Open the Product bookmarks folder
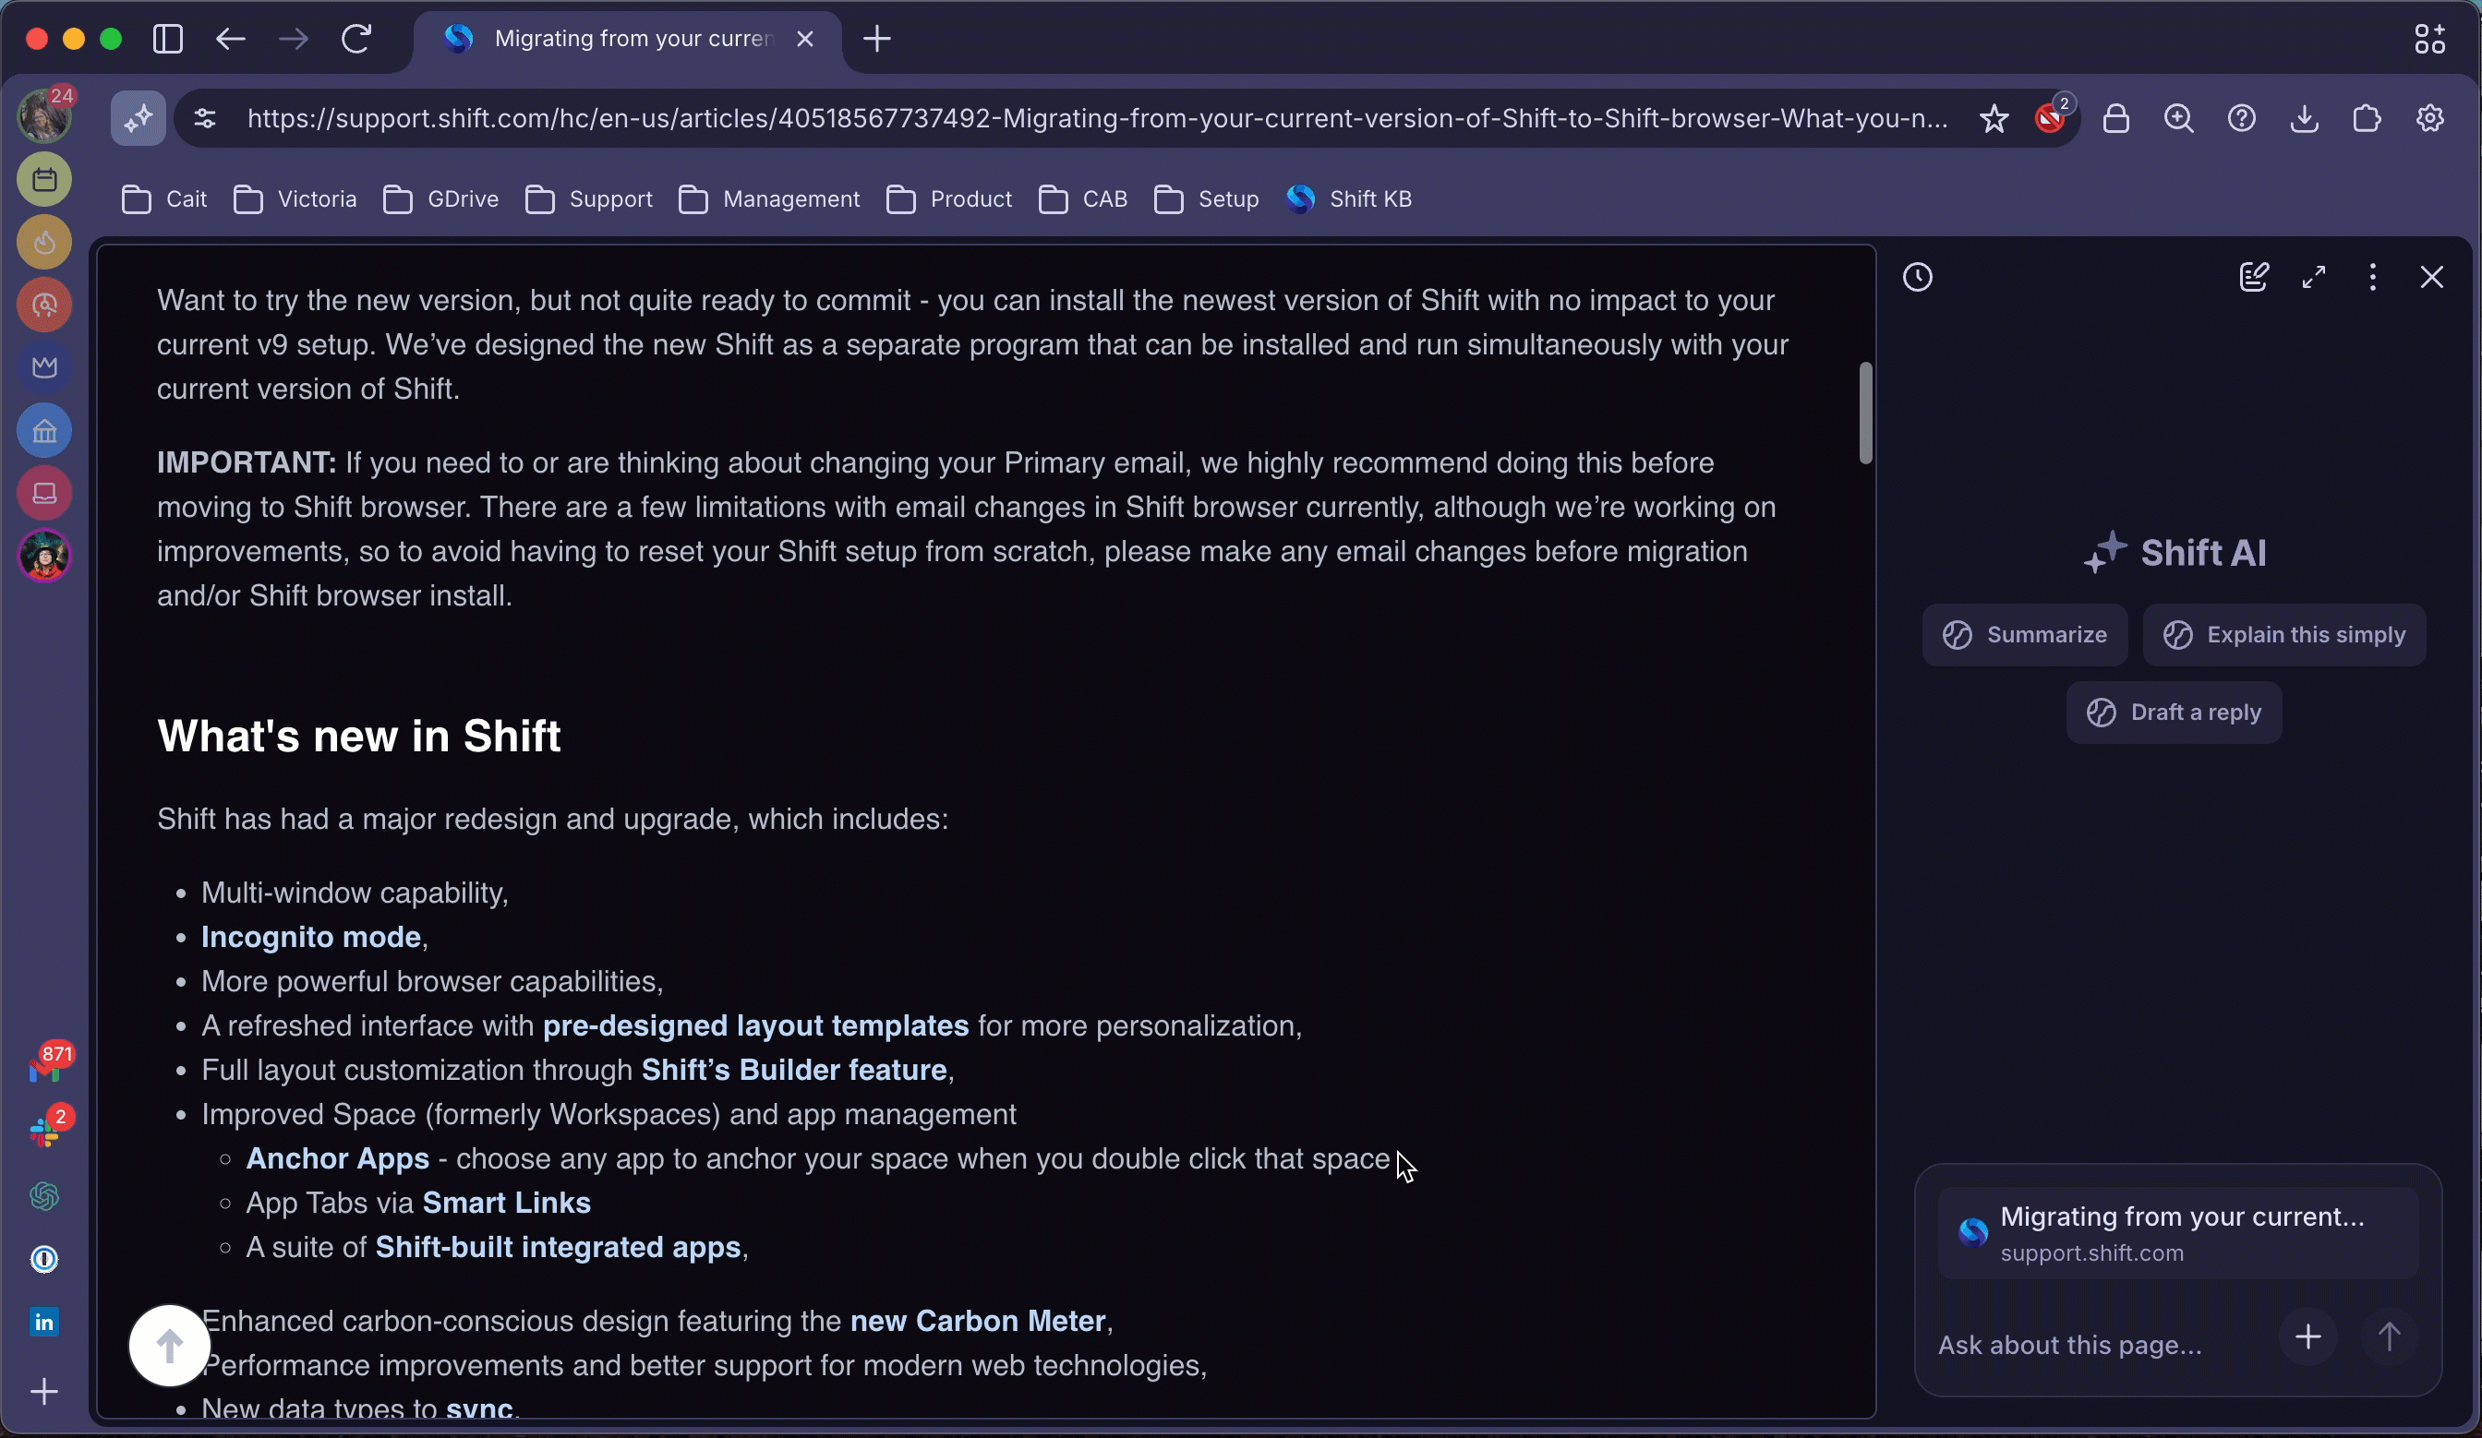 tap(949, 199)
